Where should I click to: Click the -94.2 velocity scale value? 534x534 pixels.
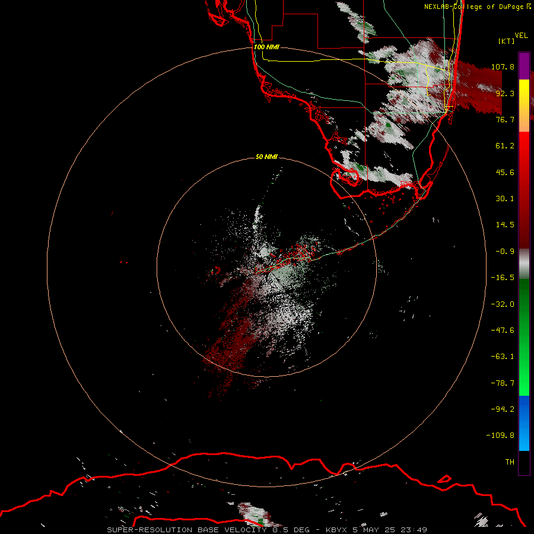[x=503, y=409]
